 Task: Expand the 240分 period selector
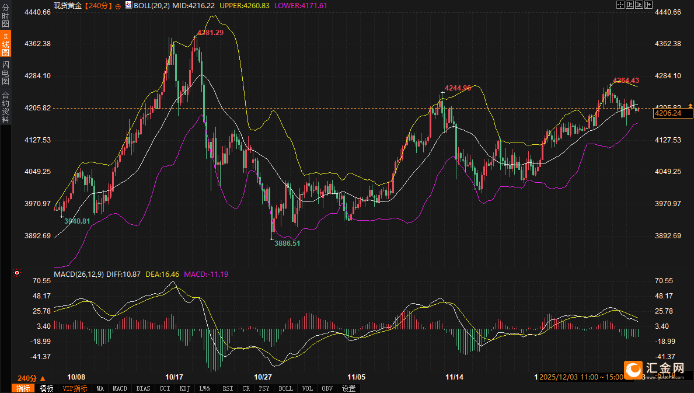point(32,378)
